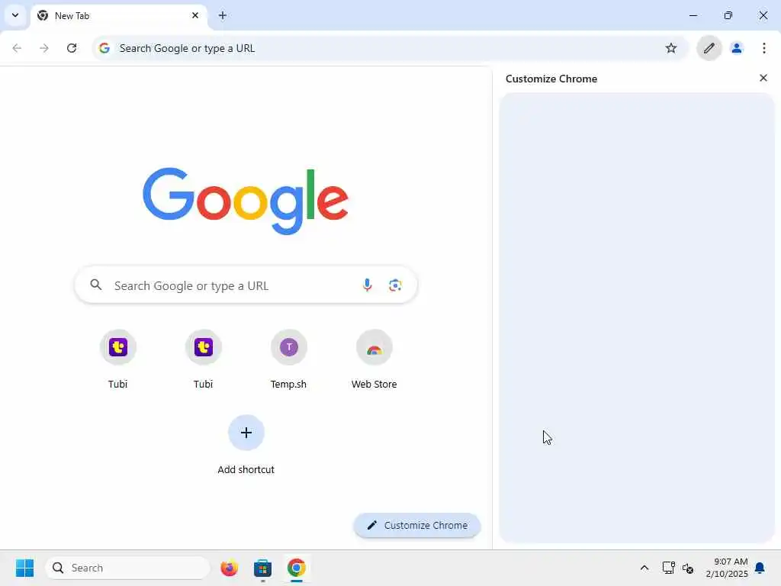Toggle the Customize Chrome pencil toolbar icon
This screenshot has width=781, height=586.
[x=709, y=48]
